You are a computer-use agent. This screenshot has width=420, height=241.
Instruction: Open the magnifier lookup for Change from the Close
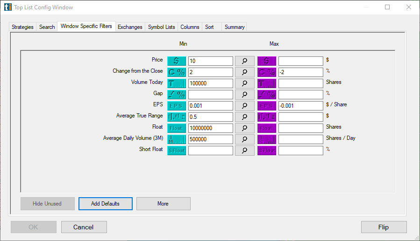(244, 72)
